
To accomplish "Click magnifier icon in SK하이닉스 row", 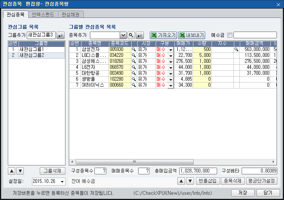I will 134,85.
